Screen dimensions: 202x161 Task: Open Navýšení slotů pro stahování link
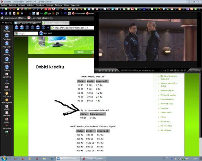coord(169,77)
